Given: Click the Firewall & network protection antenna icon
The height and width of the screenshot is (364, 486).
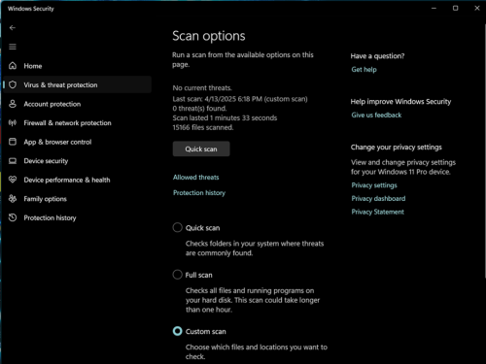Looking at the screenshot, I should pyautogui.click(x=13, y=123).
